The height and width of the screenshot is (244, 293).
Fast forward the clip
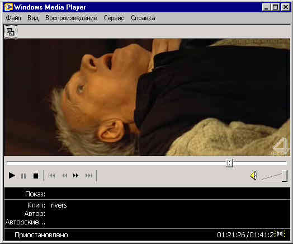point(75,176)
